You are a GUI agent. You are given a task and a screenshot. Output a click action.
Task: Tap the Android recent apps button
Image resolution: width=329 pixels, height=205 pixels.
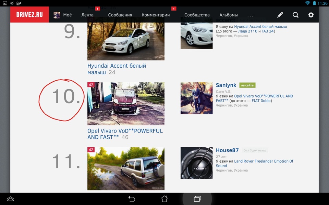[x=197, y=199]
